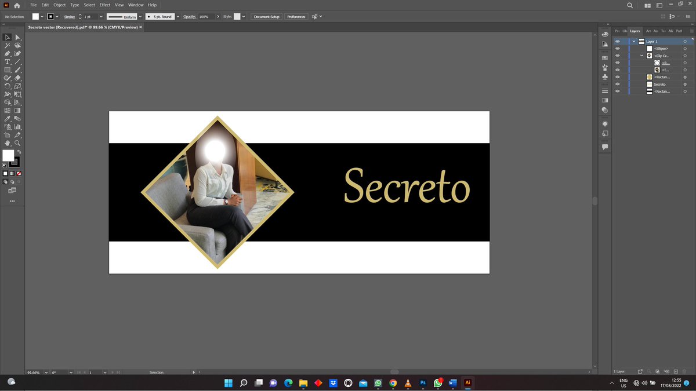
Task: Open Edit Toolbar three-dots button
Action: 12,202
